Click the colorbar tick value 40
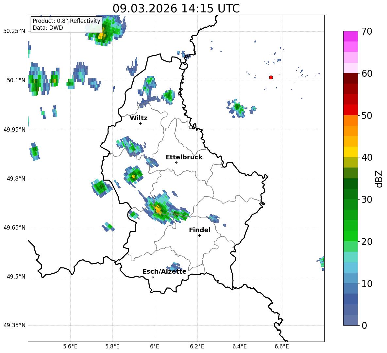Screen dimensions: 387x353 pyautogui.click(x=367, y=157)
